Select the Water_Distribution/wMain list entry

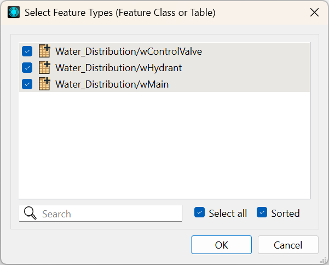(164, 84)
